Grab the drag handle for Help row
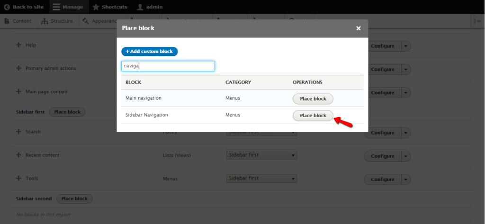The width and height of the screenshot is (485, 224). click(18, 45)
